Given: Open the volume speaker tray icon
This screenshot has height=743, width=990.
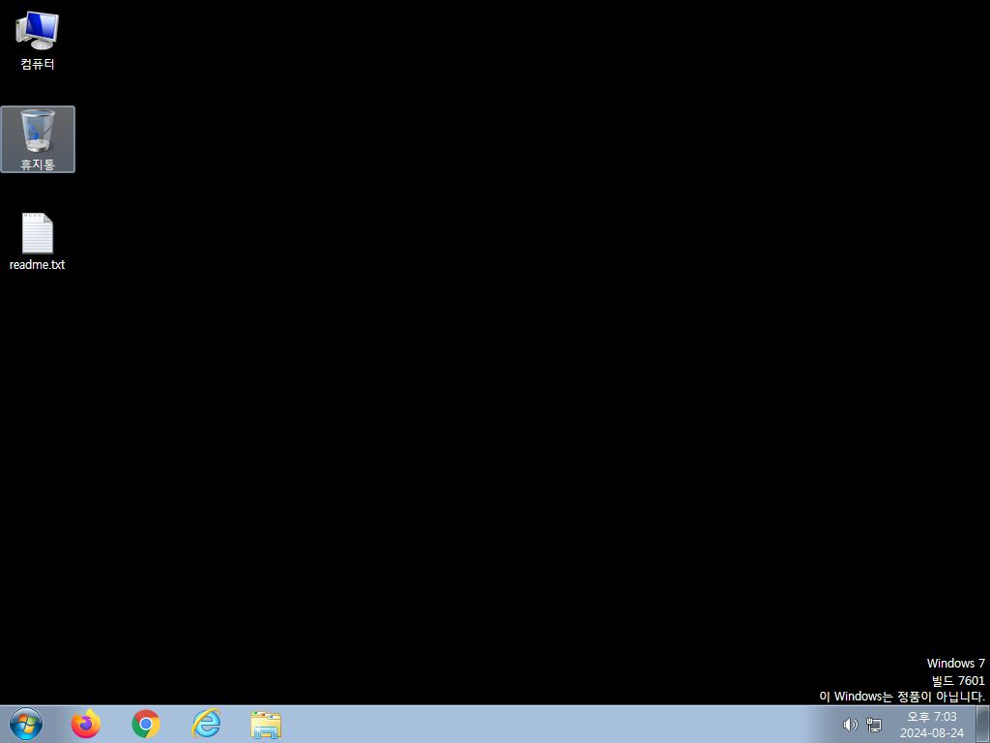Looking at the screenshot, I should (851, 725).
